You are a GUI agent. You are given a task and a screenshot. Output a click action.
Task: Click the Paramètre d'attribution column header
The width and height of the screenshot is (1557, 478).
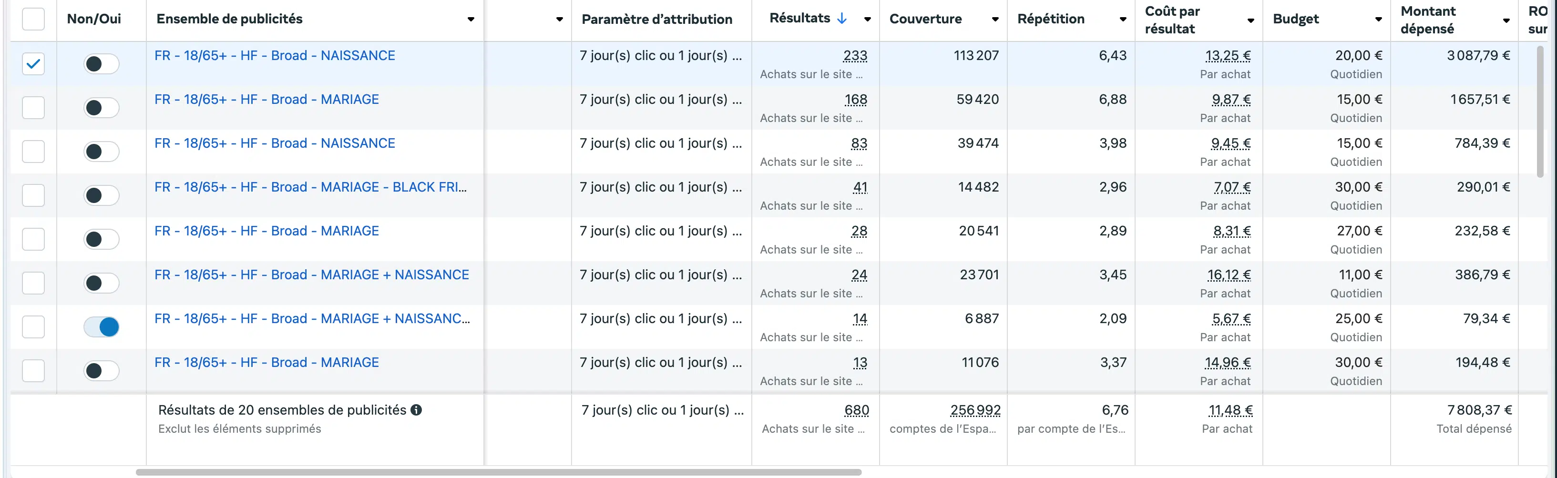coord(656,20)
